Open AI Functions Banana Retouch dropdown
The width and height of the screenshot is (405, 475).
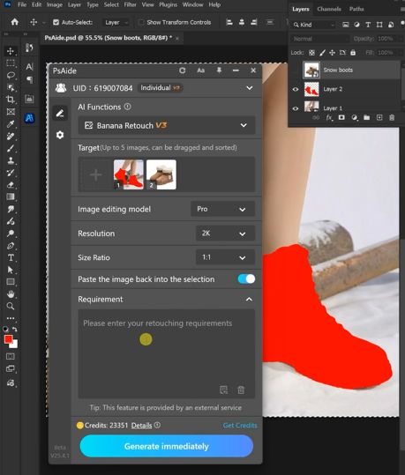(167, 125)
